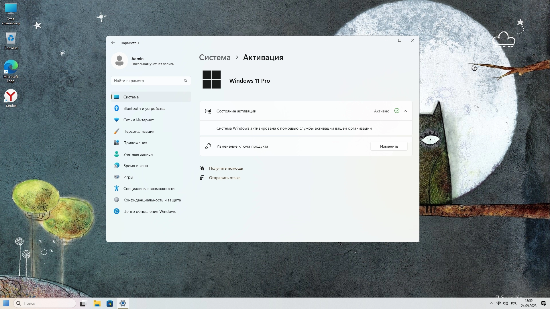
Task: Open Сеть и Интернет settings
Action: point(138,120)
